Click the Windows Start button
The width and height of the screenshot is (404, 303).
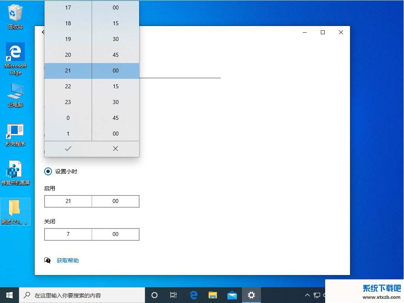click(x=9, y=295)
